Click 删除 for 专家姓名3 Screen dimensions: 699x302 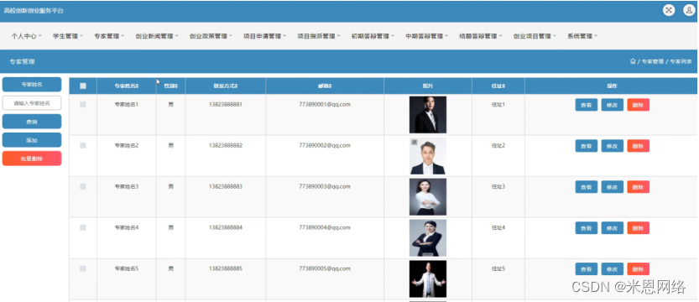(x=638, y=186)
